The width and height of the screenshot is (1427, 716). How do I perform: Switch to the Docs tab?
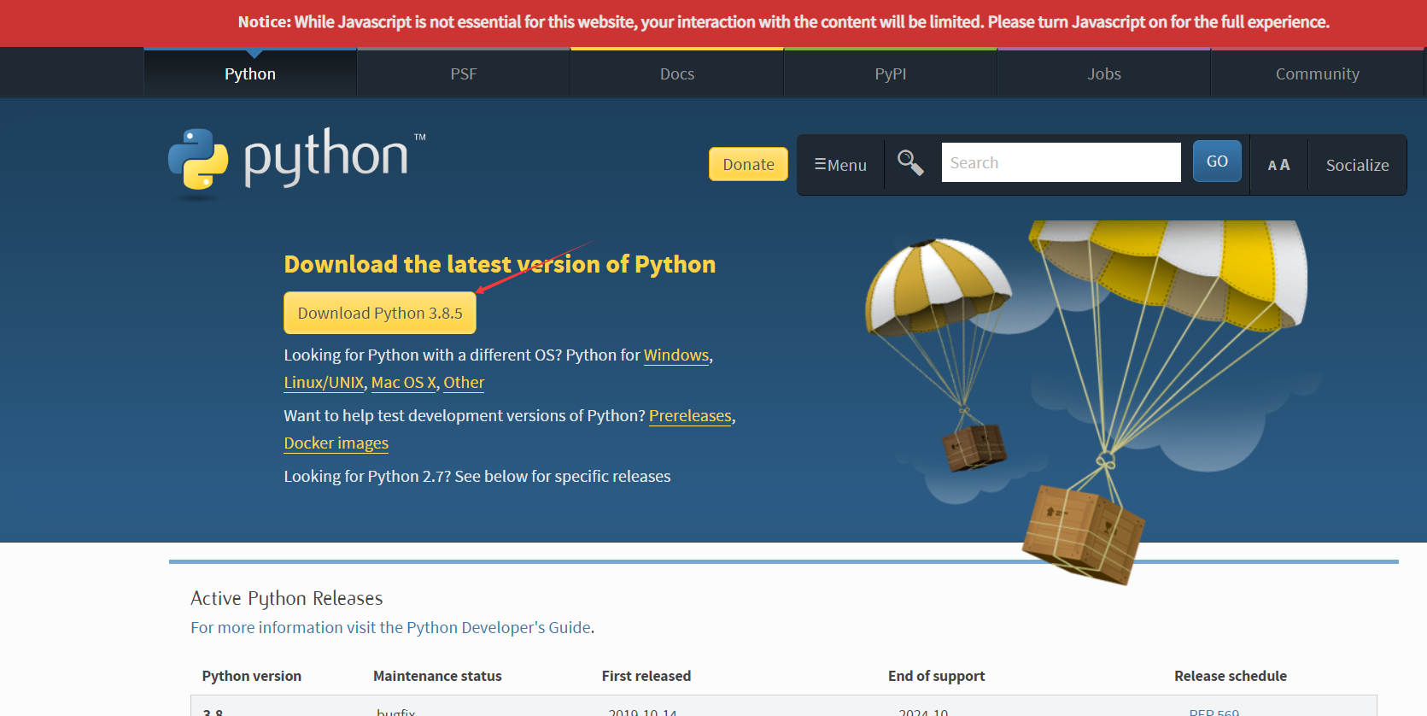677,73
